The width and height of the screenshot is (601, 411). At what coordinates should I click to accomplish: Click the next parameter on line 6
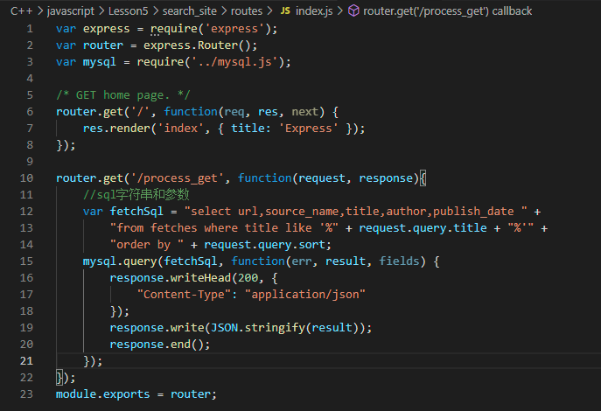(x=304, y=112)
